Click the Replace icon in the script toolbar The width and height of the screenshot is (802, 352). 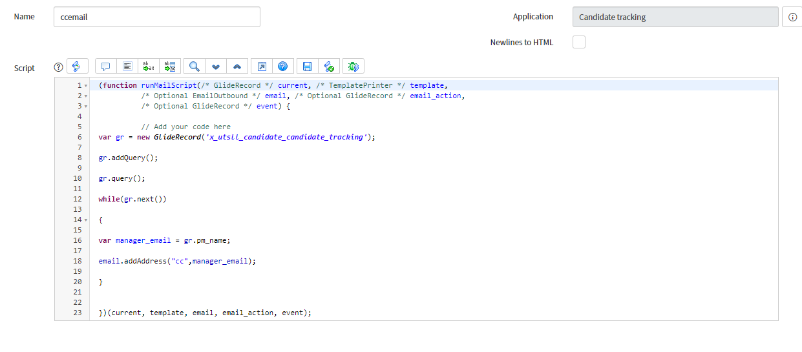pos(149,66)
